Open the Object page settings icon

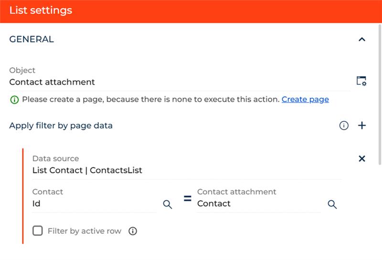coord(361,81)
